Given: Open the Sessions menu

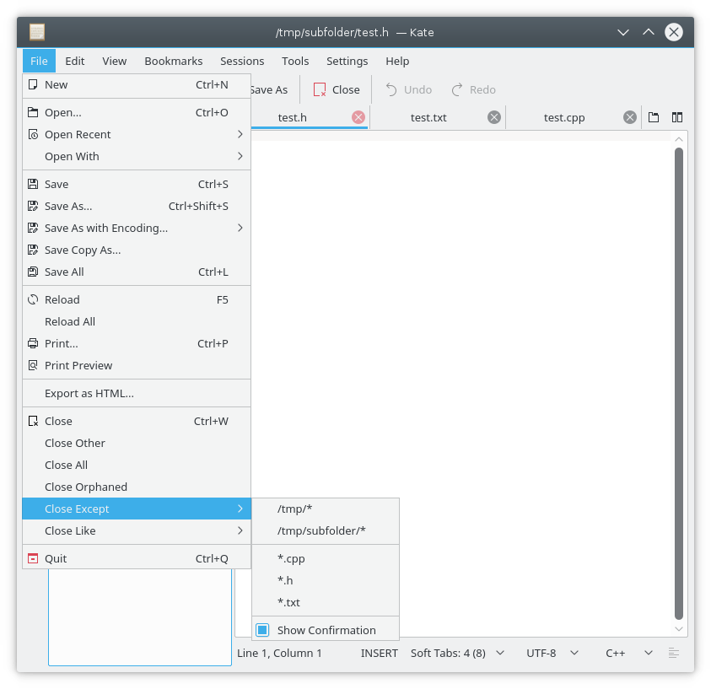Looking at the screenshot, I should point(242,61).
